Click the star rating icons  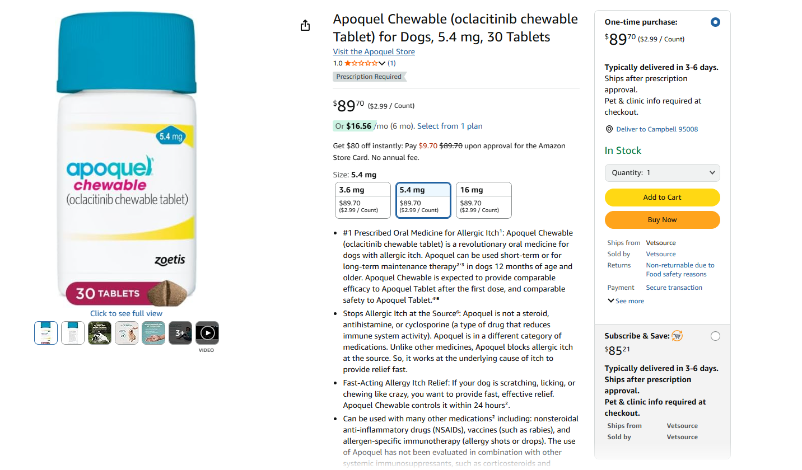click(361, 63)
